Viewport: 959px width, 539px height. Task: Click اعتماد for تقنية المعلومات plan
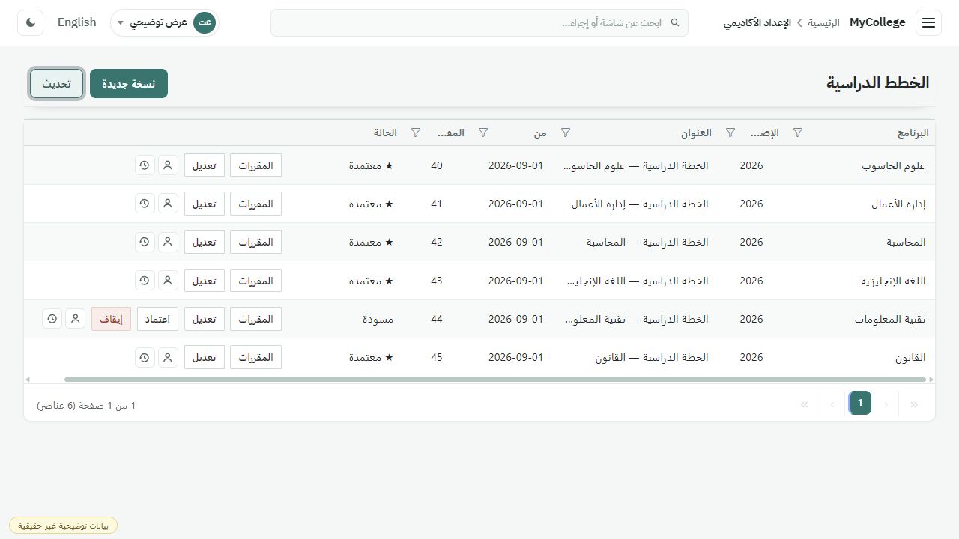point(157,319)
